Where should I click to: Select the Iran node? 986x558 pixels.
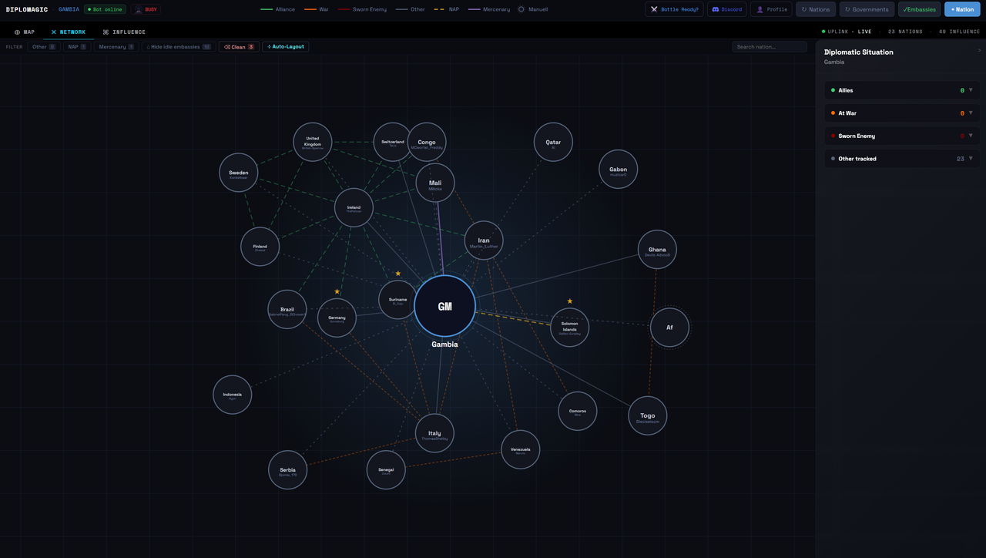(484, 241)
